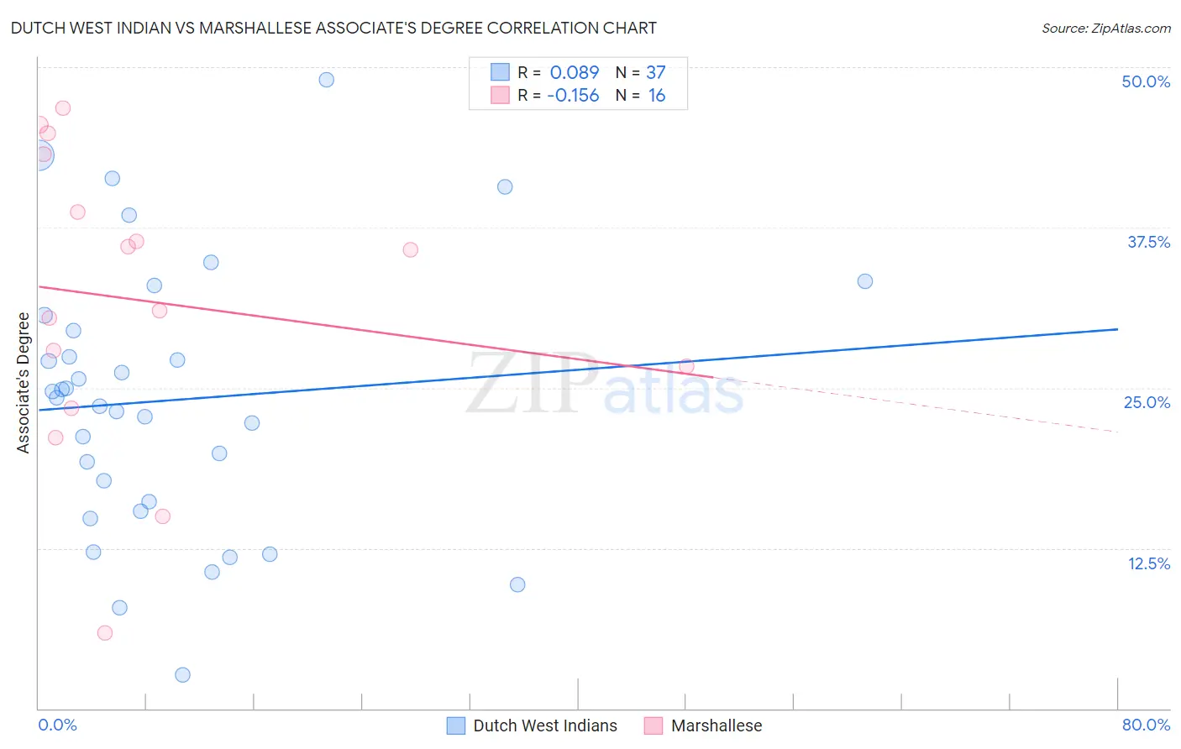
Task: Select the Marshallese legend label
Action: tap(716, 725)
